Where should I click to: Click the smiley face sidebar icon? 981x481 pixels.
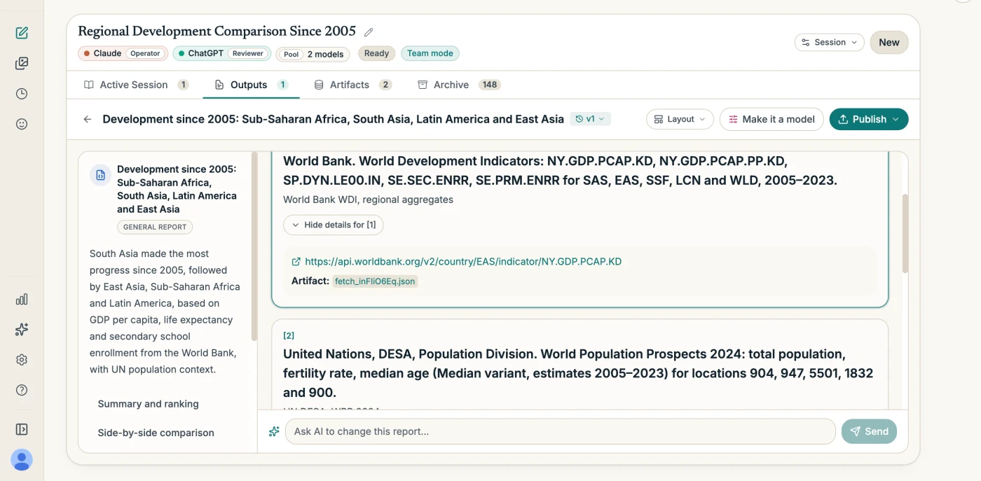22,124
